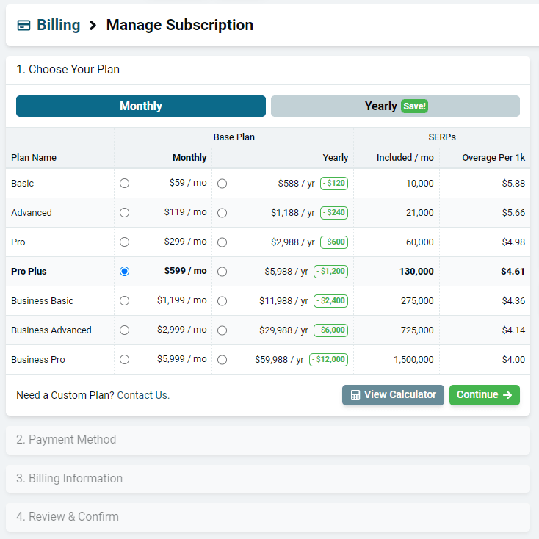
Task: Click the SERPs group header
Action: coord(442,137)
